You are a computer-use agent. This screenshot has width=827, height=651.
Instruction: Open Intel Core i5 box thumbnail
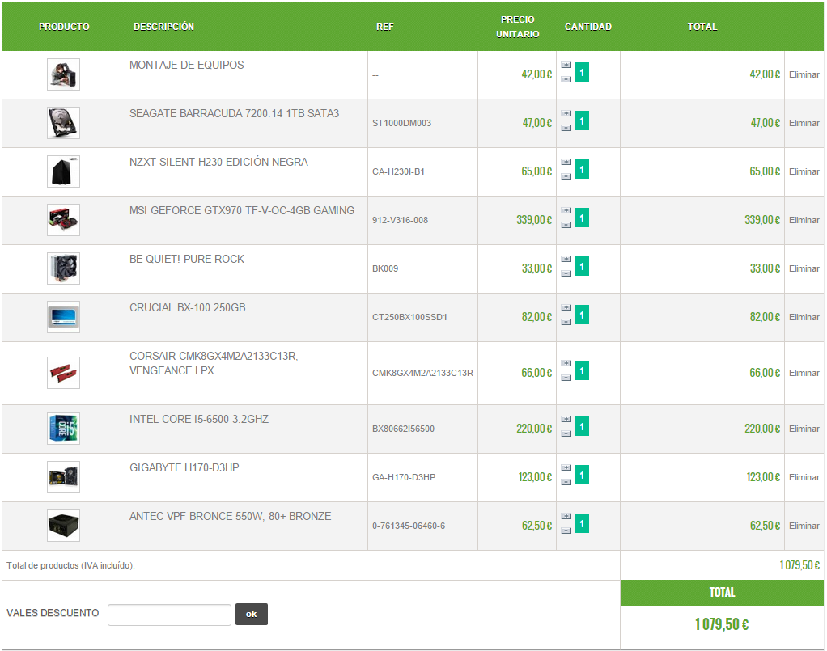(x=63, y=429)
